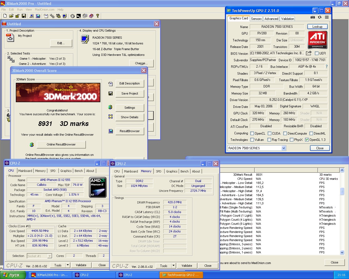The width and height of the screenshot is (349, 279).
Task: Click the floppy icon beside Save Project button
Action: pyautogui.click(x=110, y=93)
